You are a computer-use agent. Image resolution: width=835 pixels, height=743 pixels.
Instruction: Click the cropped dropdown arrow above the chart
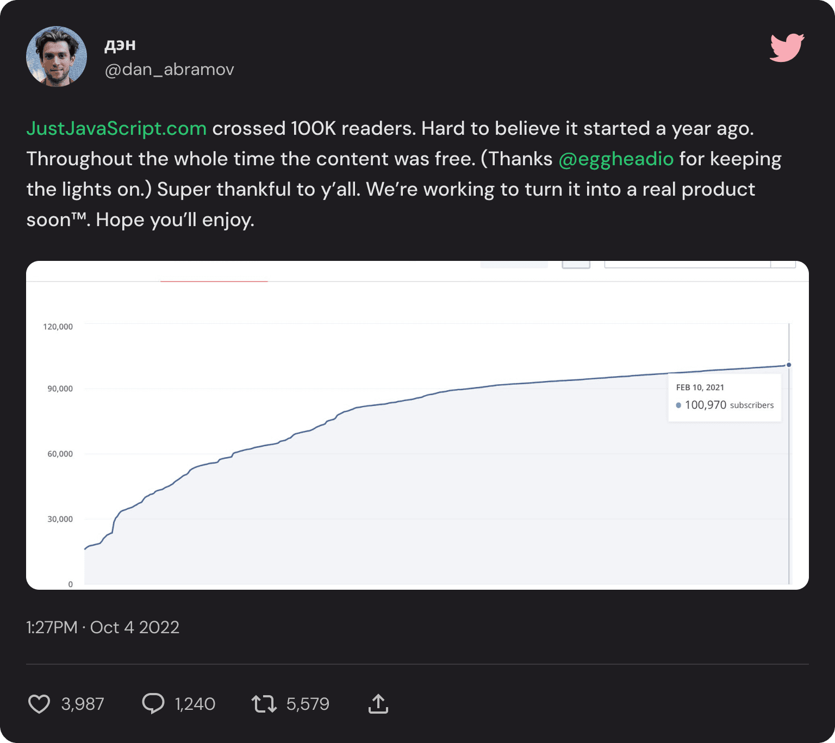pos(783,264)
